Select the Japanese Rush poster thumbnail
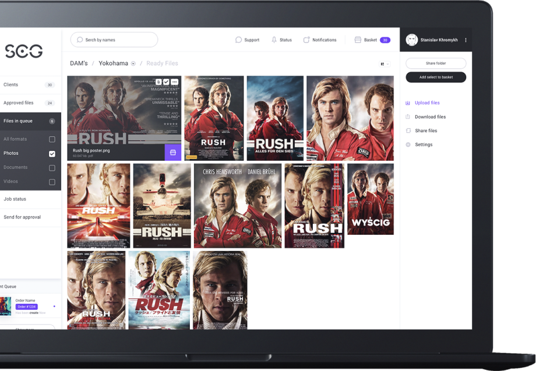 (159, 291)
